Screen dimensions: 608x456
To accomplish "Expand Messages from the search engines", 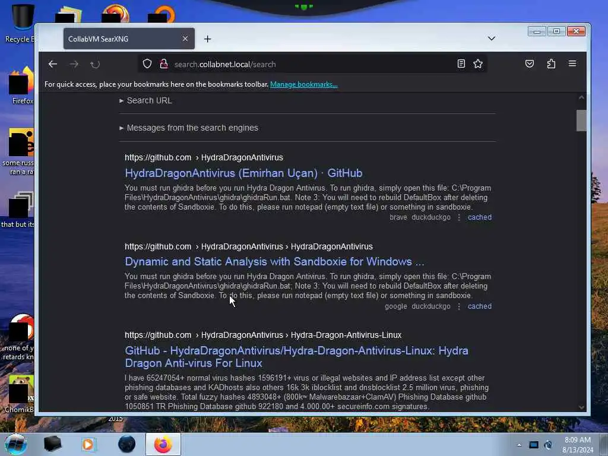I will [x=189, y=128].
